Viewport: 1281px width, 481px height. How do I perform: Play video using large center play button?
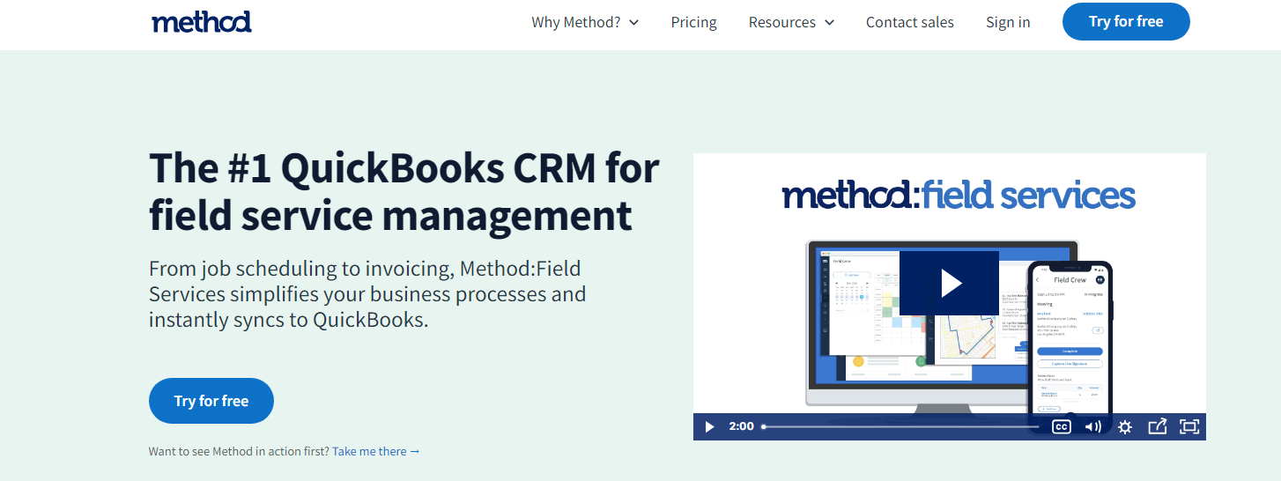(x=949, y=283)
